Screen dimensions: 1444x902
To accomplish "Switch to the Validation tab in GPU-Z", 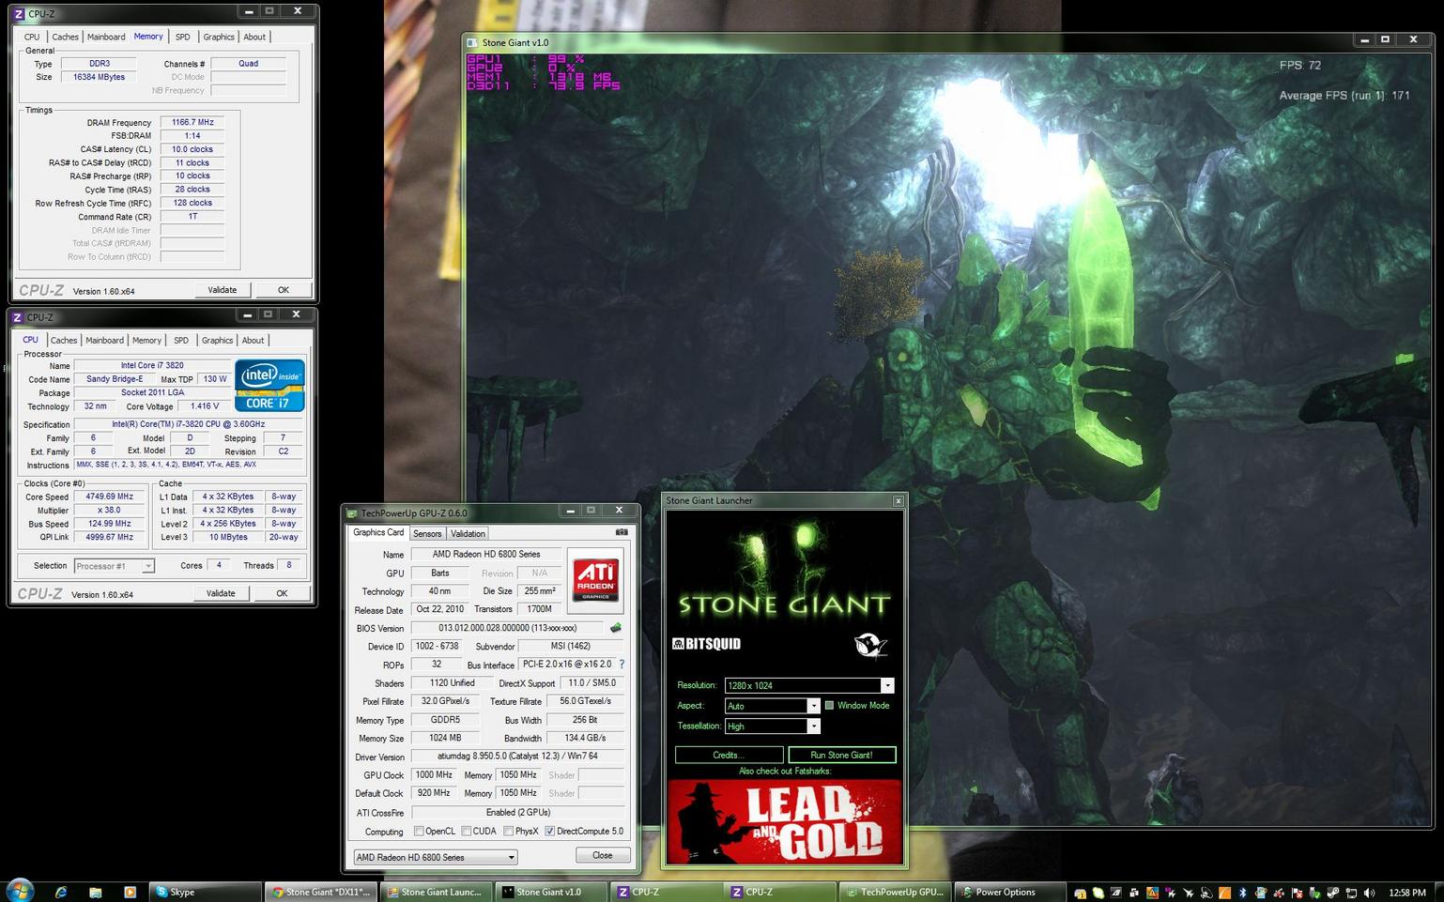I will [468, 533].
